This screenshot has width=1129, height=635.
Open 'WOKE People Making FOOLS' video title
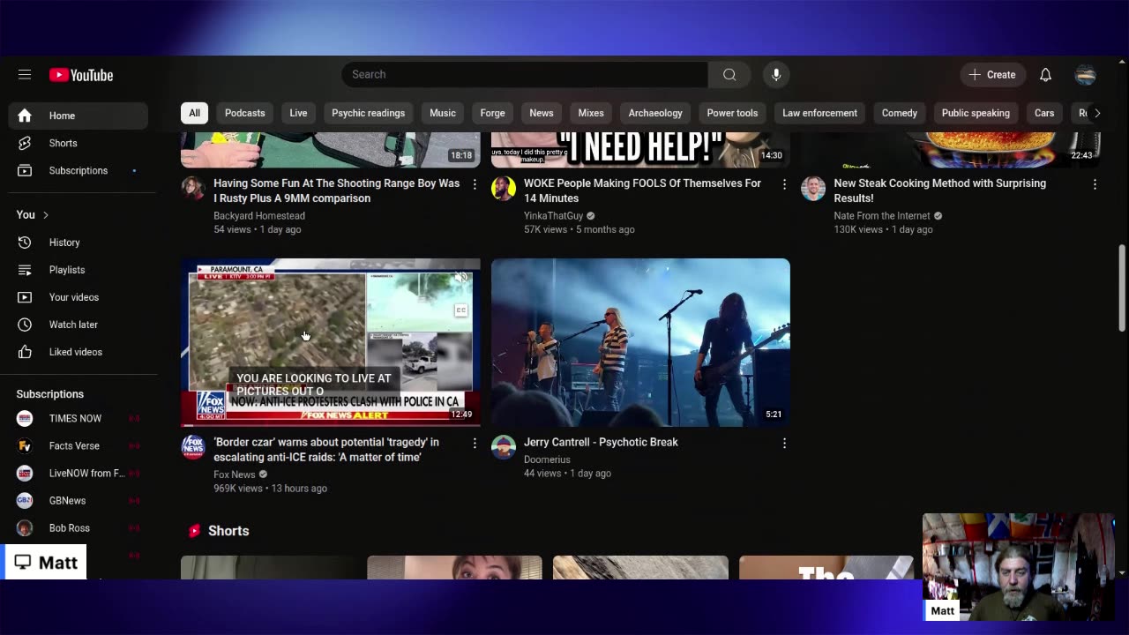[642, 190]
